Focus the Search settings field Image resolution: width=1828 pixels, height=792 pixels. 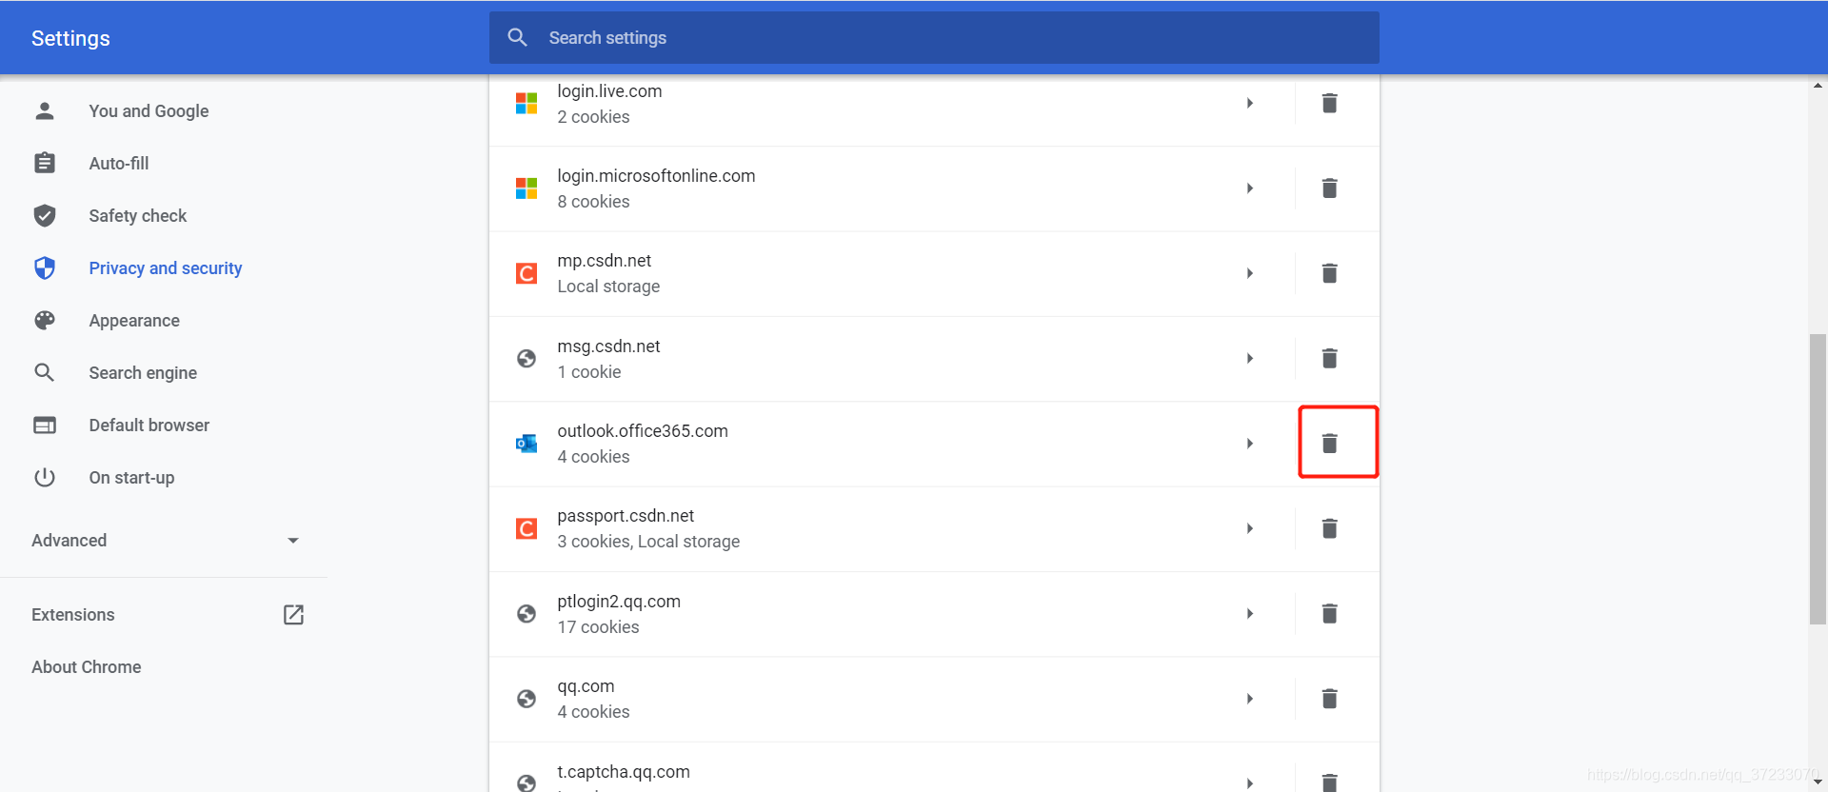click(934, 38)
